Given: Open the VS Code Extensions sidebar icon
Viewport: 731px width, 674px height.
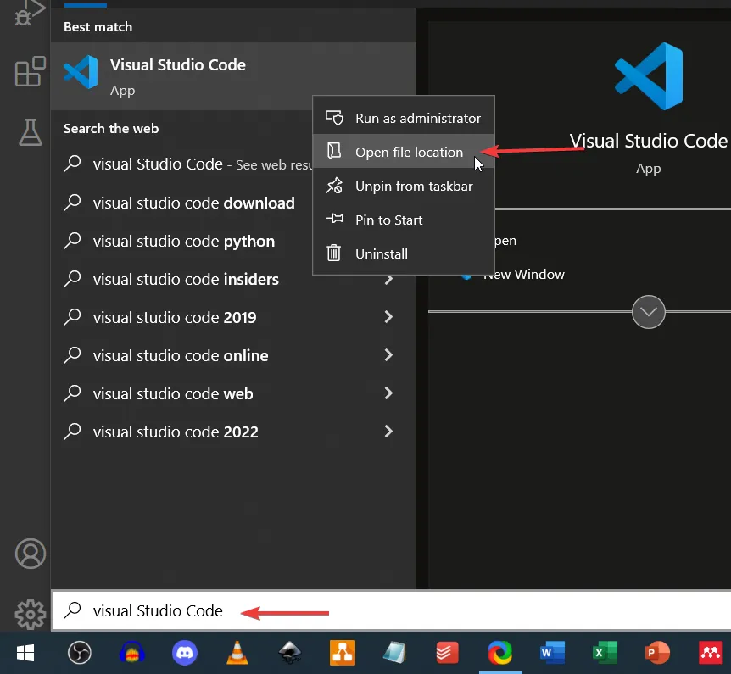Looking at the screenshot, I should point(31,71).
